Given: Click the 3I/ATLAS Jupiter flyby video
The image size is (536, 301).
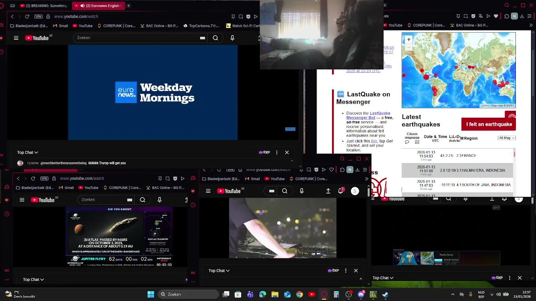Looking at the screenshot, I should [x=120, y=237].
